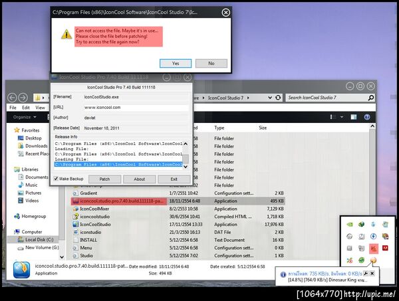Close the download speed balloon notification
Image resolution: width=399 pixels, height=301 pixels.
point(372,274)
